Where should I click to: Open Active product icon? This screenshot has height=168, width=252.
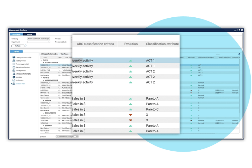pyautogui.click(x=14, y=71)
